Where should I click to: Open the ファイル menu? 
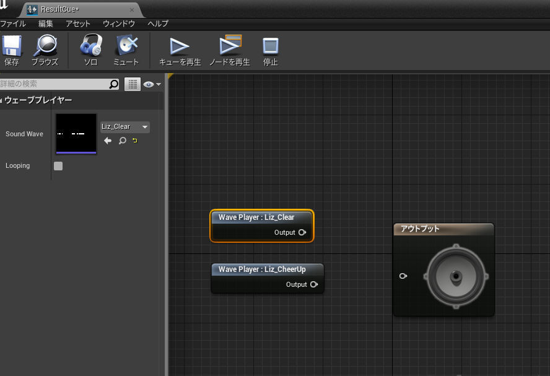coord(13,24)
